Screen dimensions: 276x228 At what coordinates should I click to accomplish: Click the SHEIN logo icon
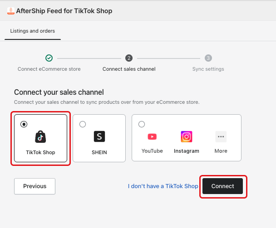pos(99,136)
